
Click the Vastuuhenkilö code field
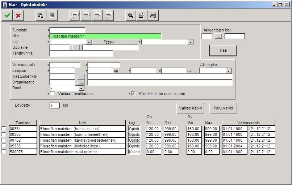click(62, 77)
